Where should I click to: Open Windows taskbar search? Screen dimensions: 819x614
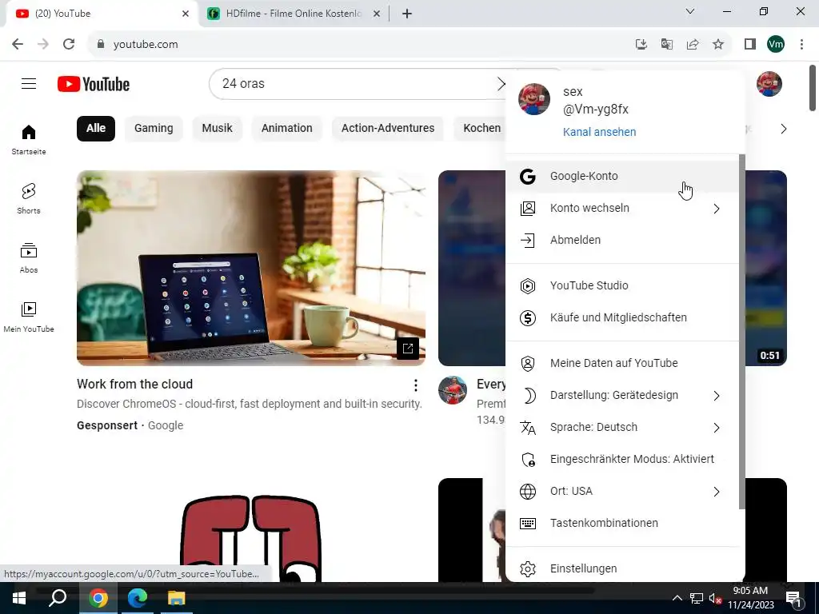click(58, 598)
